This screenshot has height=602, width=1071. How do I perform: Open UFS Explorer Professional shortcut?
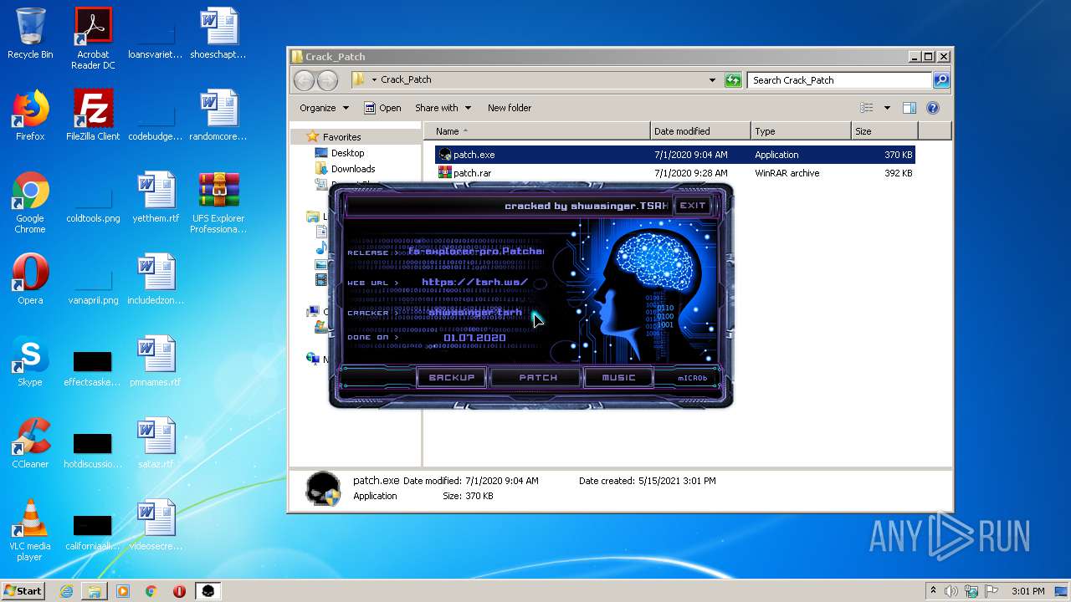(218, 202)
